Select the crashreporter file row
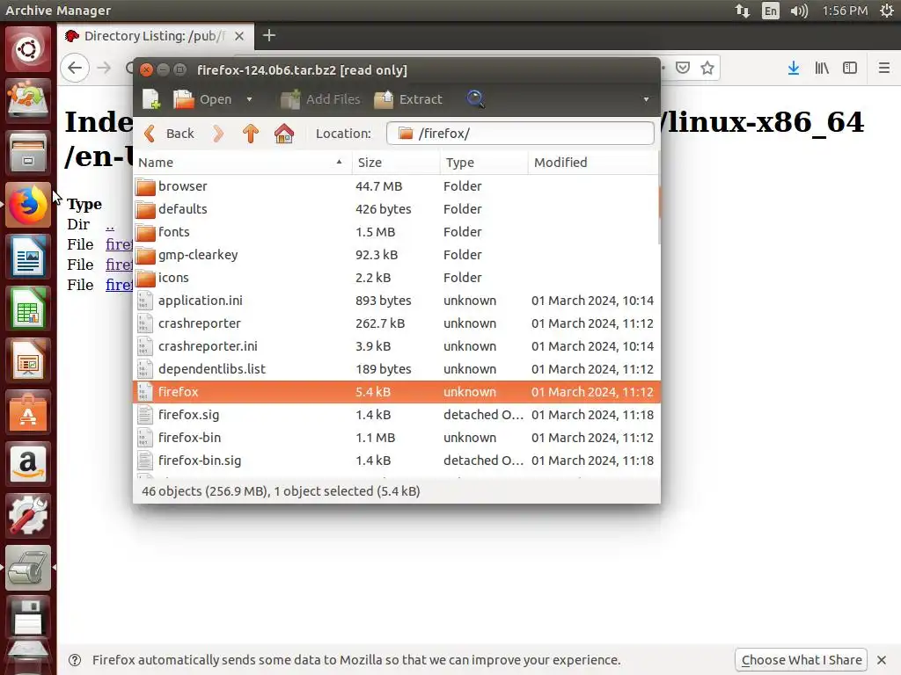Viewport: 901px width, 675px height. [x=395, y=323]
